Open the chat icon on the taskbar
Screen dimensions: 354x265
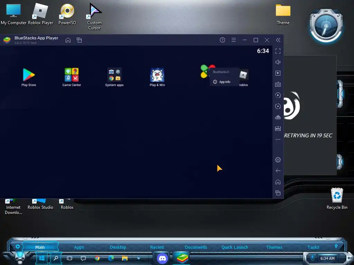(x=83, y=258)
